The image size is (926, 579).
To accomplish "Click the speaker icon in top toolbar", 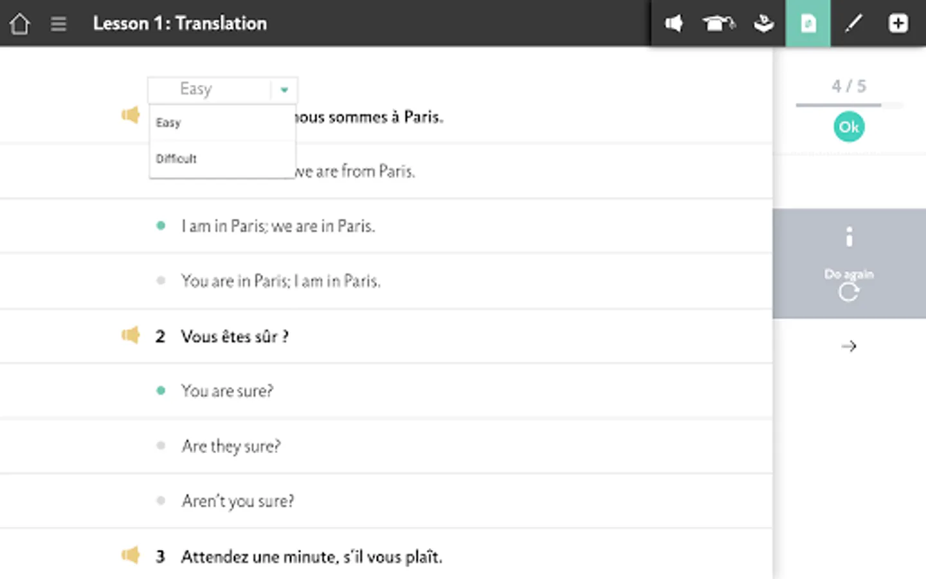I will coord(673,24).
